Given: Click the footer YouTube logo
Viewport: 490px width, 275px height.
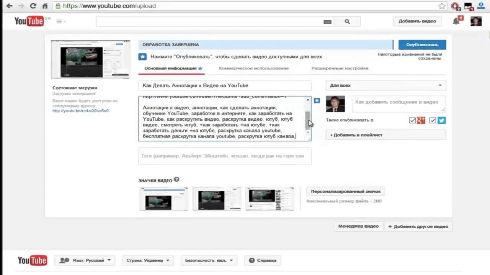Looking at the screenshot, I should 32,260.
